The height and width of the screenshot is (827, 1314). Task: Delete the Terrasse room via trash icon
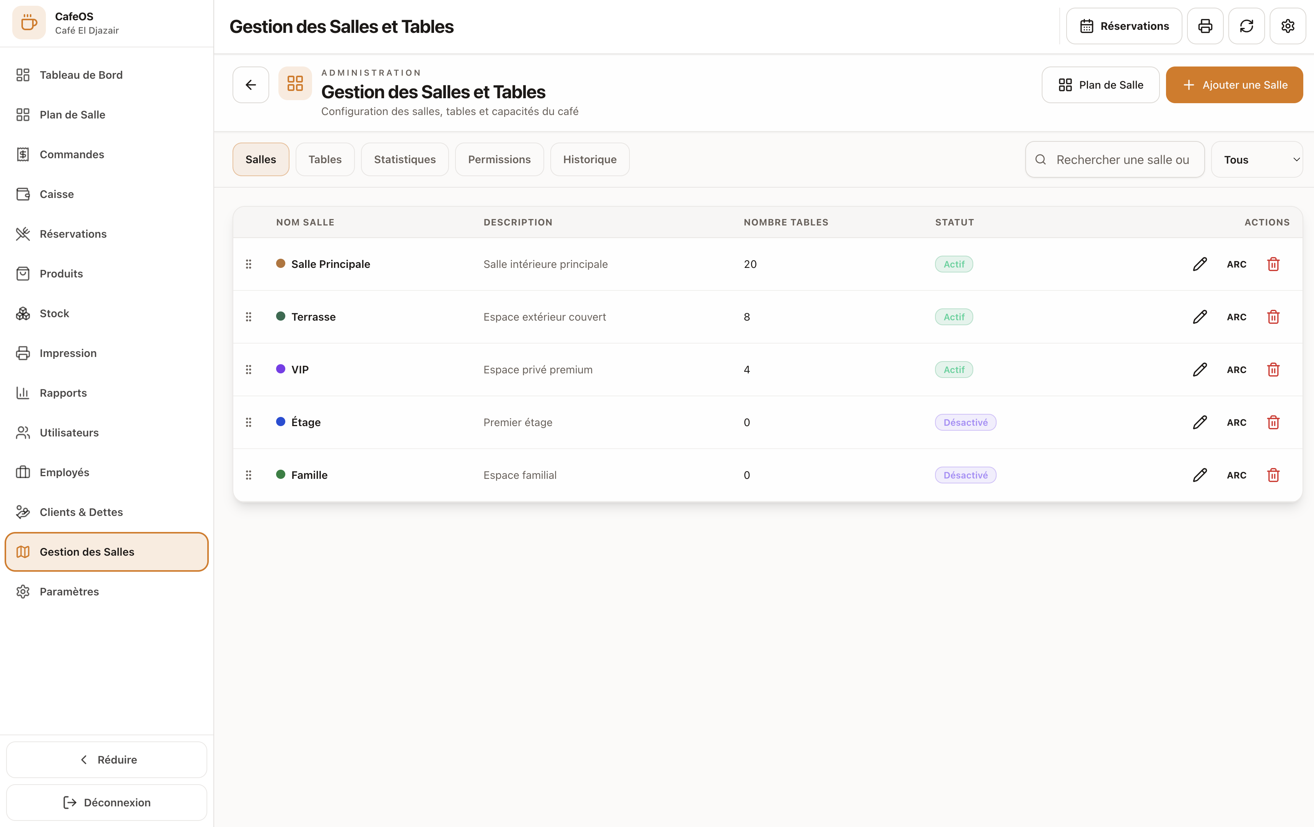tap(1273, 317)
